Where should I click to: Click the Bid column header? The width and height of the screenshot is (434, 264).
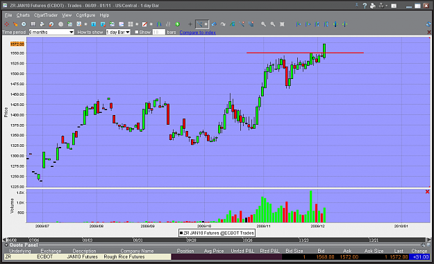(x=321, y=251)
